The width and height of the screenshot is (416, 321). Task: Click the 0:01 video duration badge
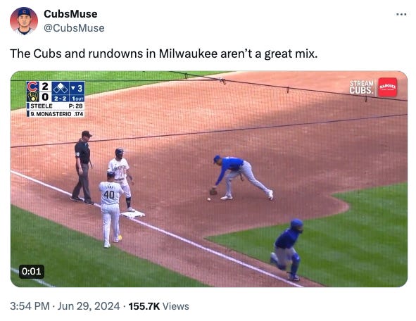[x=32, y=272]
